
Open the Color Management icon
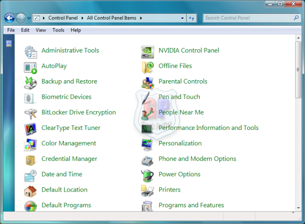coord(30,145)
